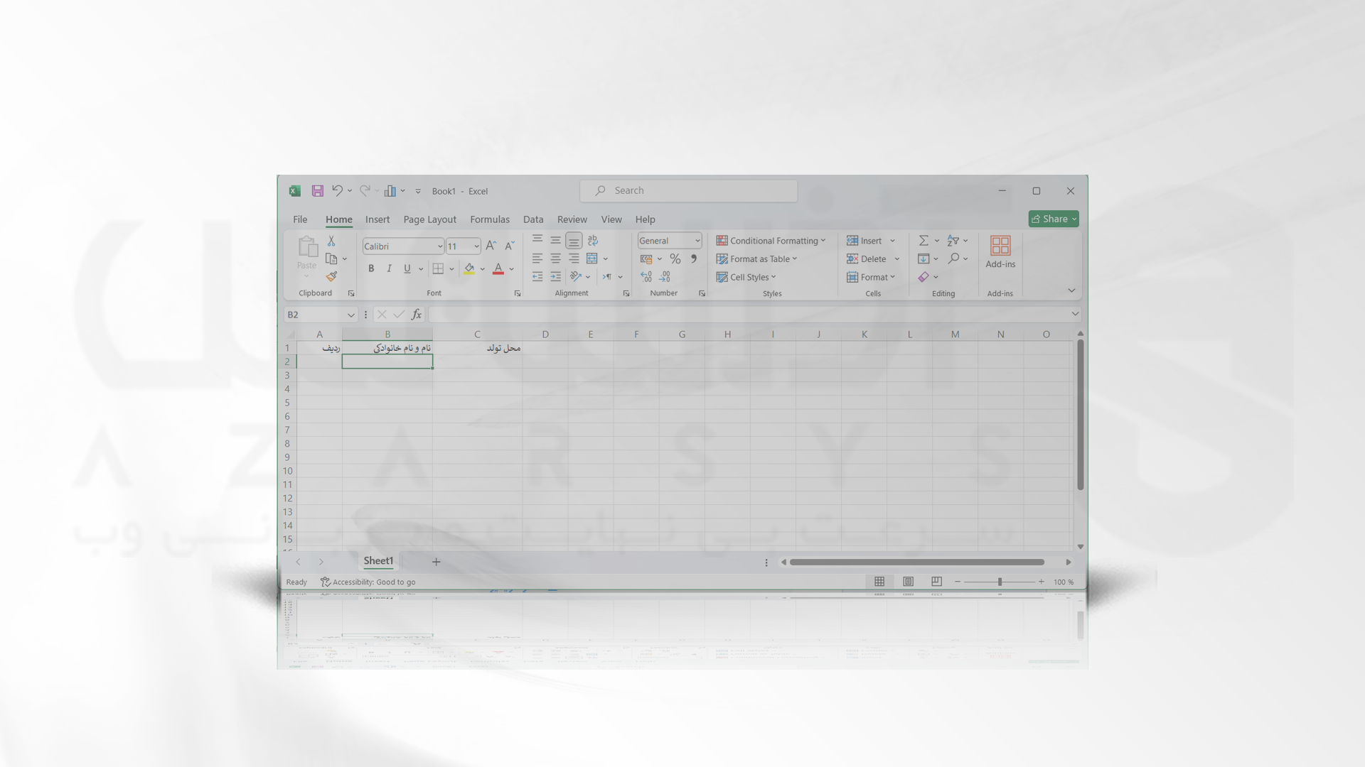Switch to the Formulas tab
Screen dimensions: 1365x767
point(490,219)
